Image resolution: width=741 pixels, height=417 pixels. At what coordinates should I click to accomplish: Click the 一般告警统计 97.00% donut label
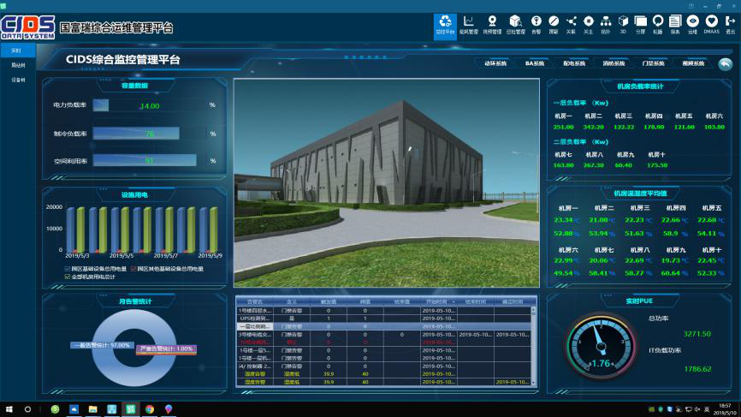[101, 345]
